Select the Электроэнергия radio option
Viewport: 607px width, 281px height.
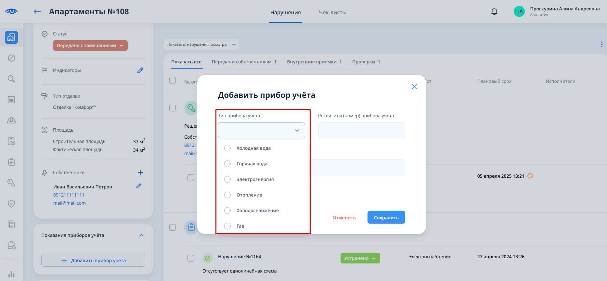click(227, 179)
